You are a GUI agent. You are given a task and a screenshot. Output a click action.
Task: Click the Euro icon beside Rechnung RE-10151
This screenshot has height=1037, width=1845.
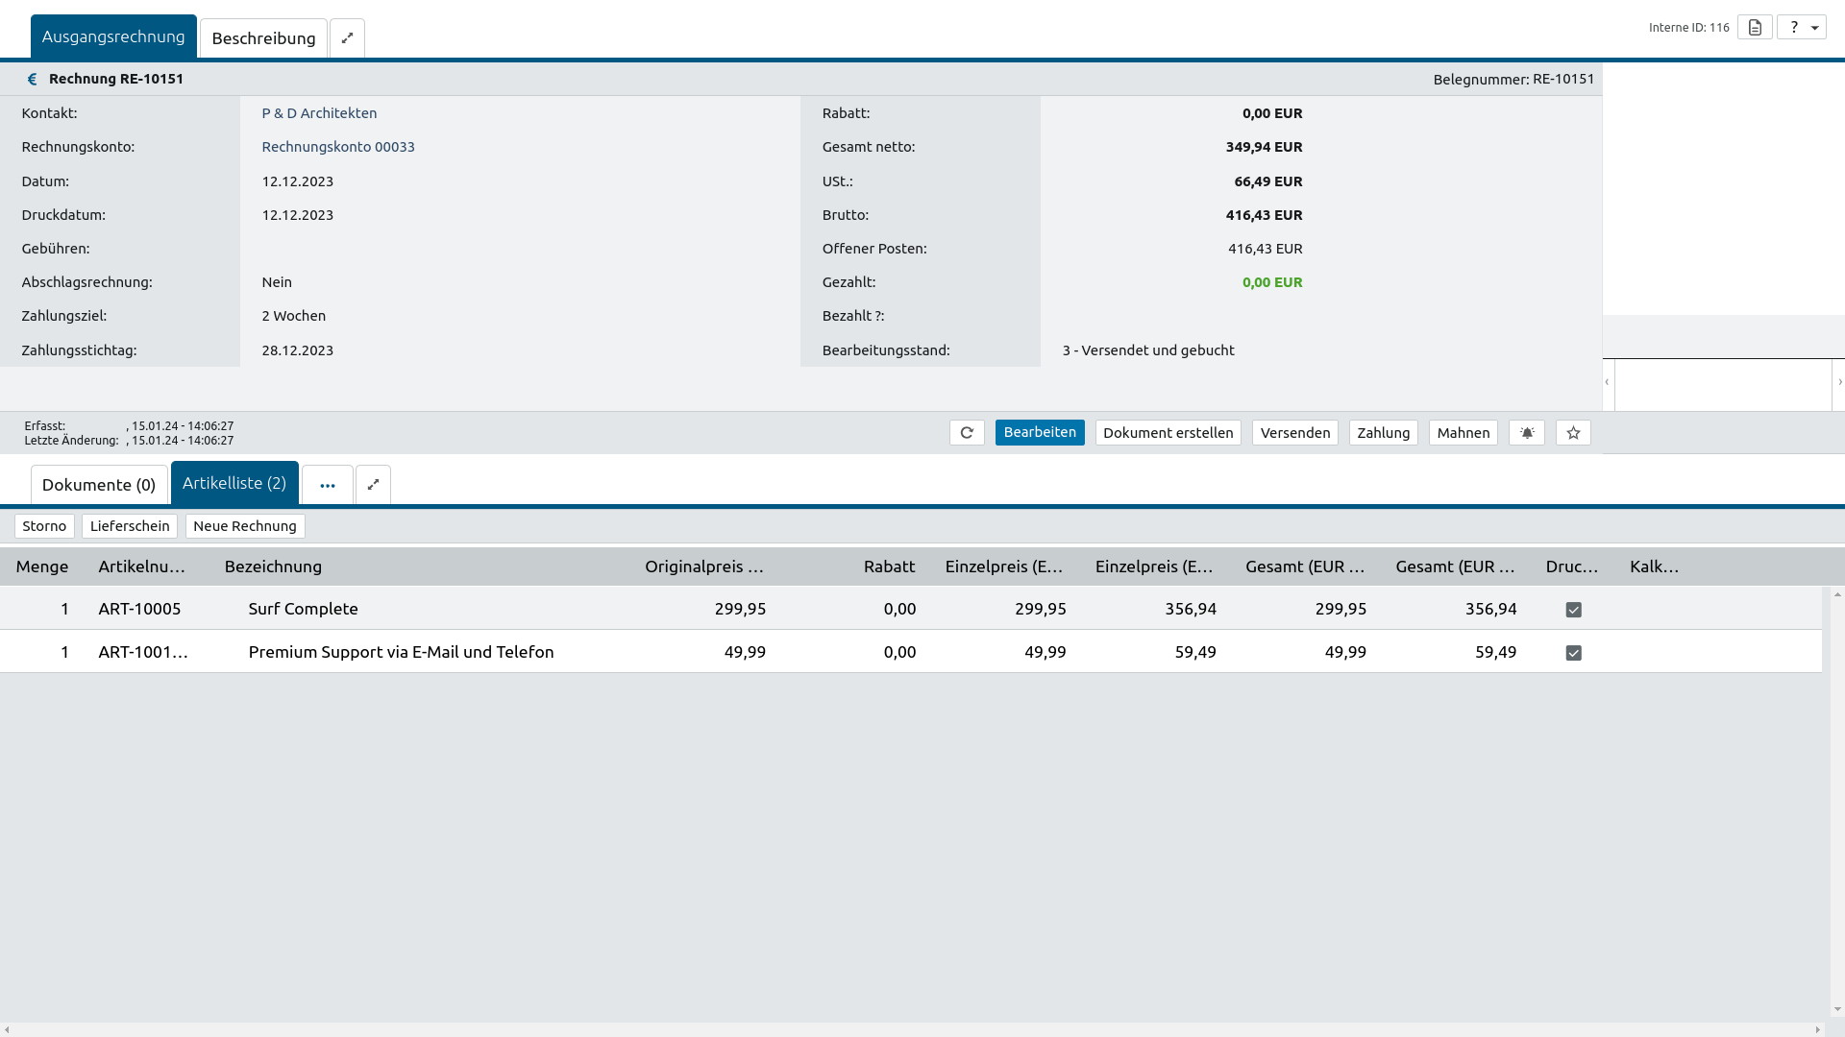32,79
